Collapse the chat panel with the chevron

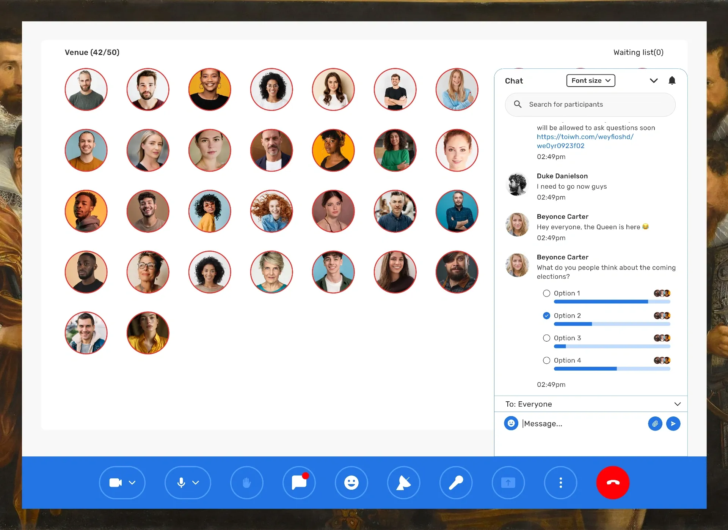click(x=654, y=80)
